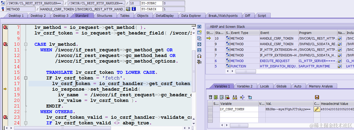Image resolution: width=354 pixels, height=130 pixels.
Task: Click the Program column header in stack
Action: 318,33
